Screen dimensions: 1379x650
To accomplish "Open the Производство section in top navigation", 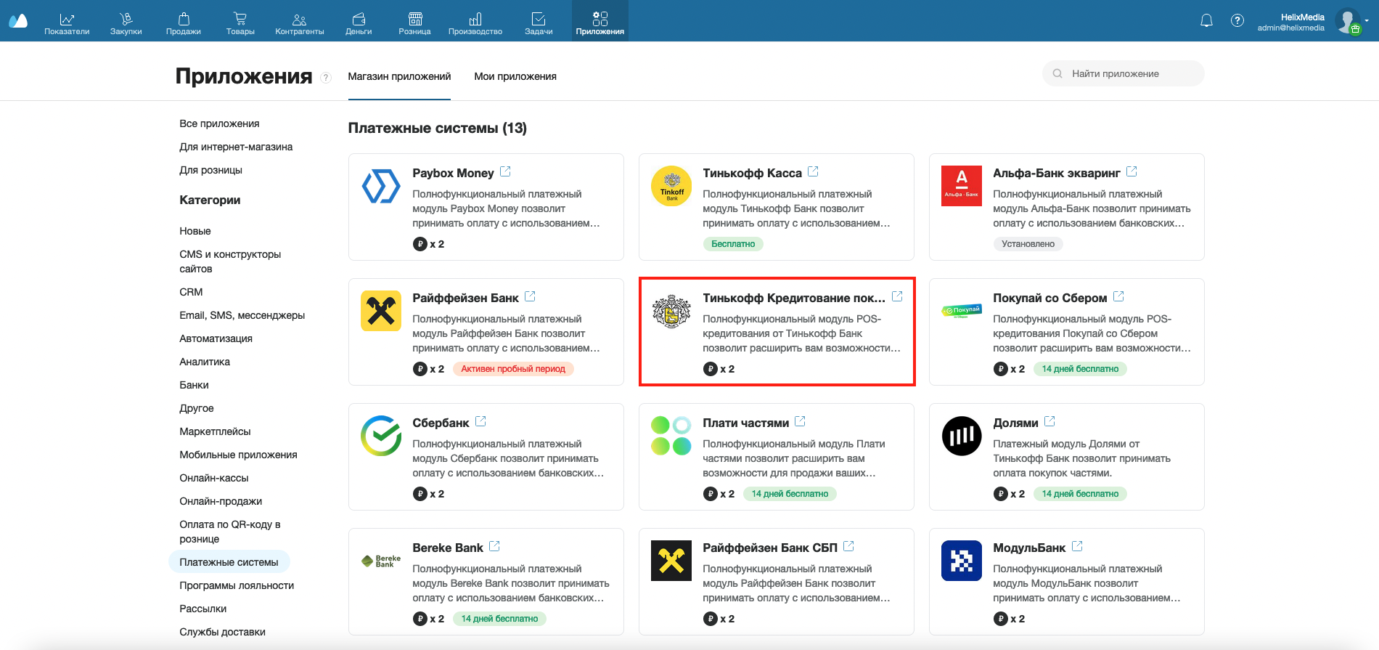I will 475,23.
